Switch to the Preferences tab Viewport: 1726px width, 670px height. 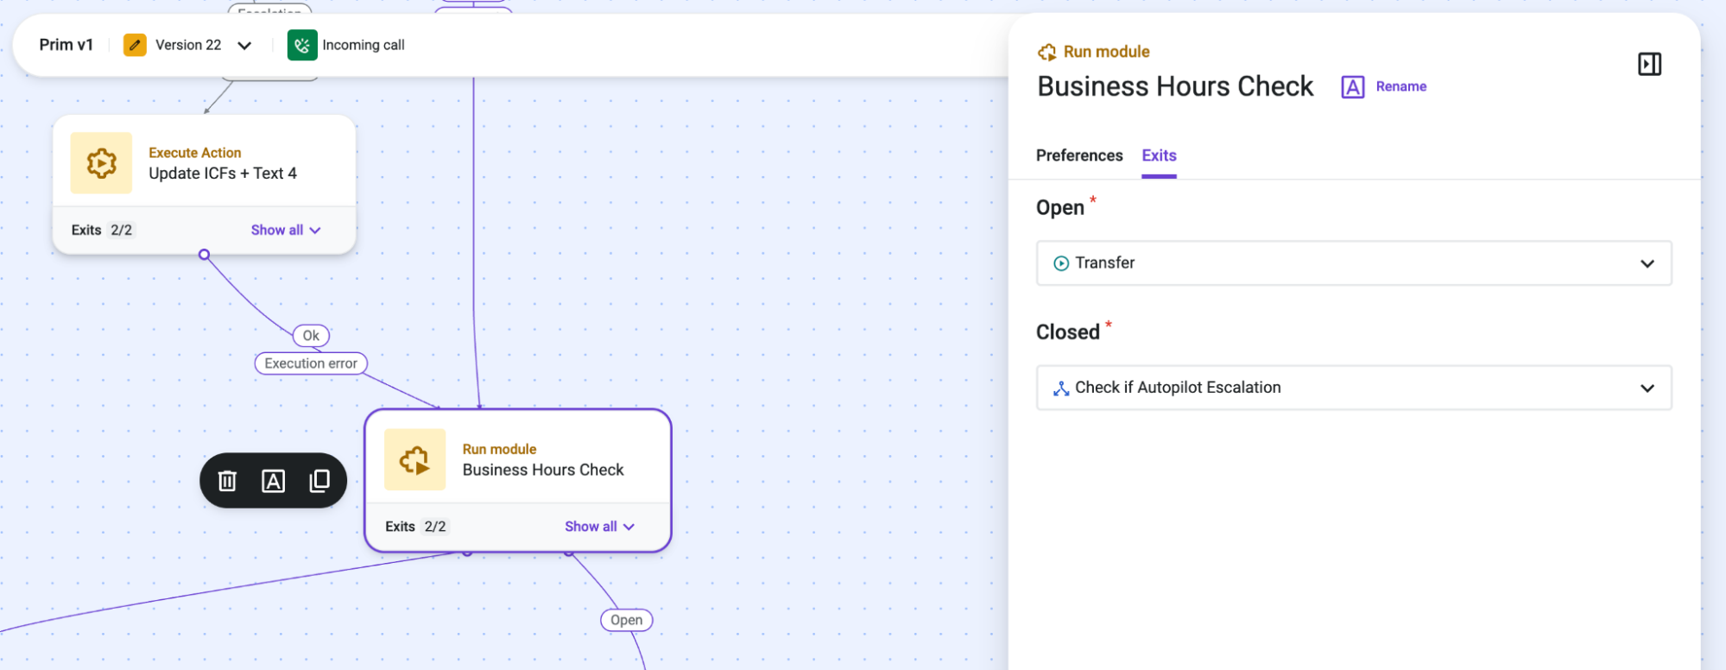tap(1079, 155)
